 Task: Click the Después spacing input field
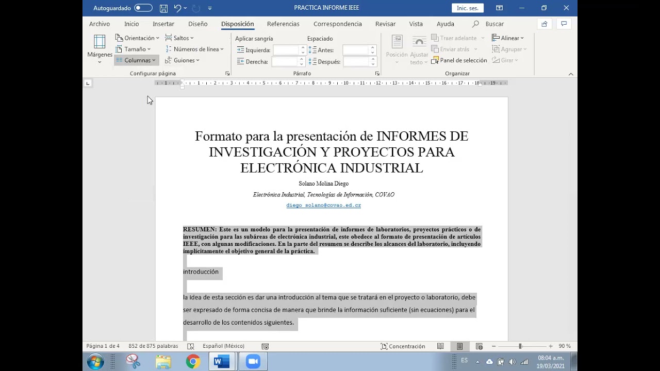pos(356,61)
